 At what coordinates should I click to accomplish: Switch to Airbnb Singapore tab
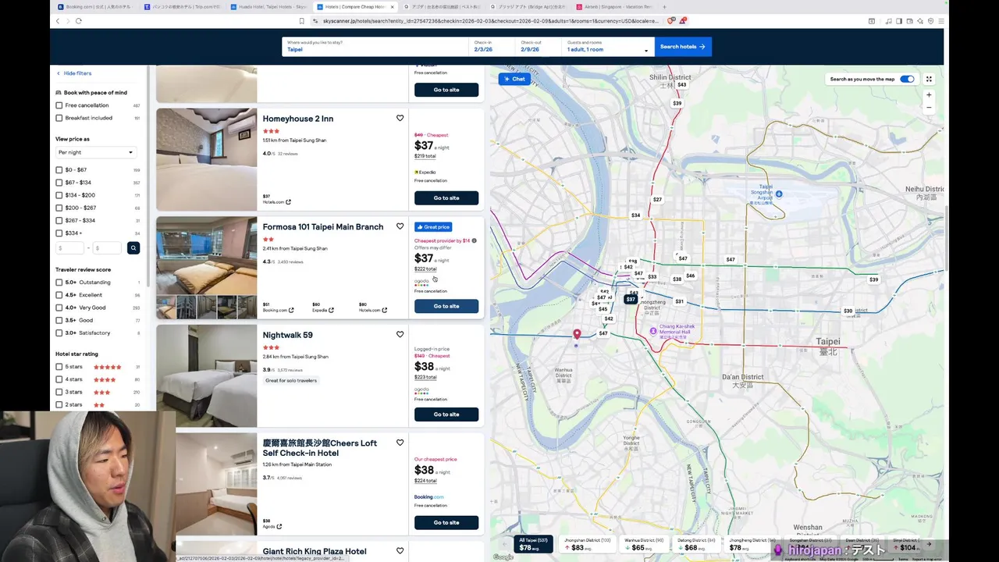coord(614,6)
